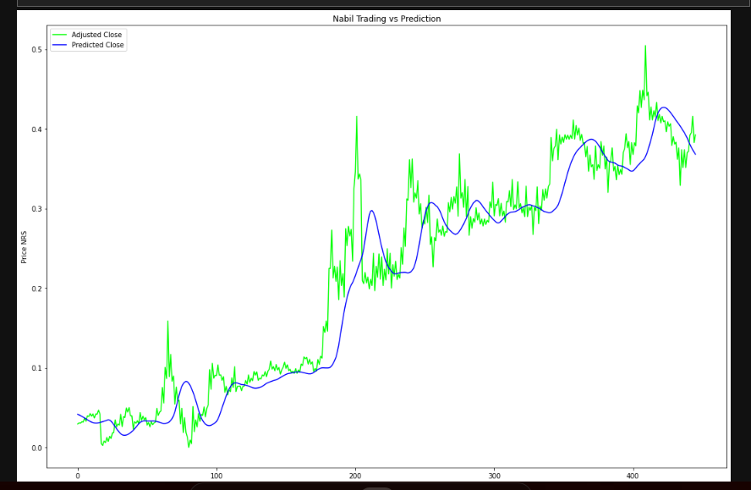Image resolution: width=751 pixels, height=490 pixels.
Task: Select the 'Predicted Close' legend label
Action: coord(98,45)
